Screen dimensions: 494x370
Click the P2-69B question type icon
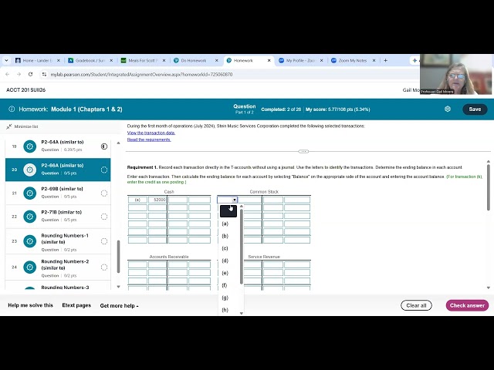pyautogui.click(x=30, y=193)
